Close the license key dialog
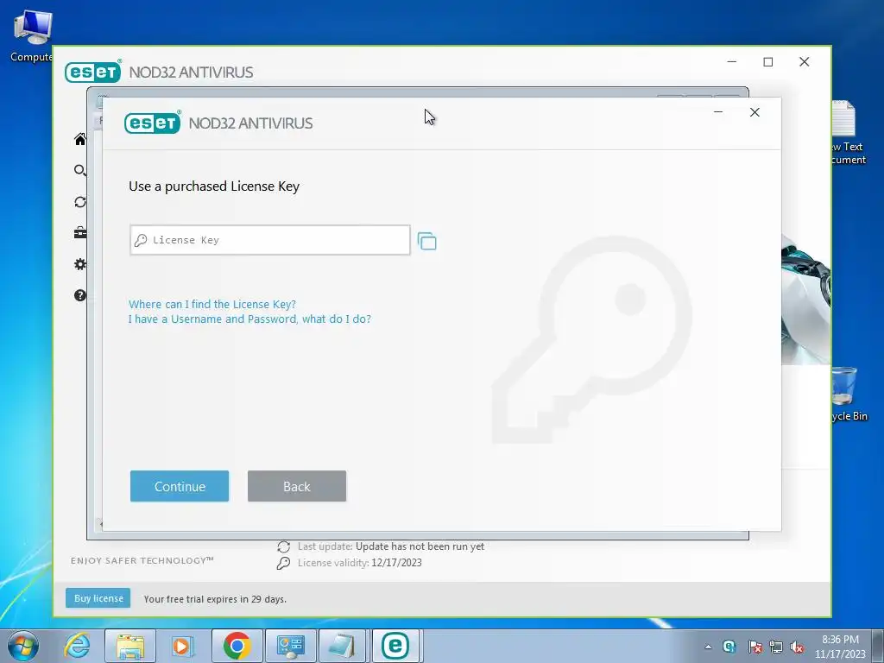 point(755,112)
